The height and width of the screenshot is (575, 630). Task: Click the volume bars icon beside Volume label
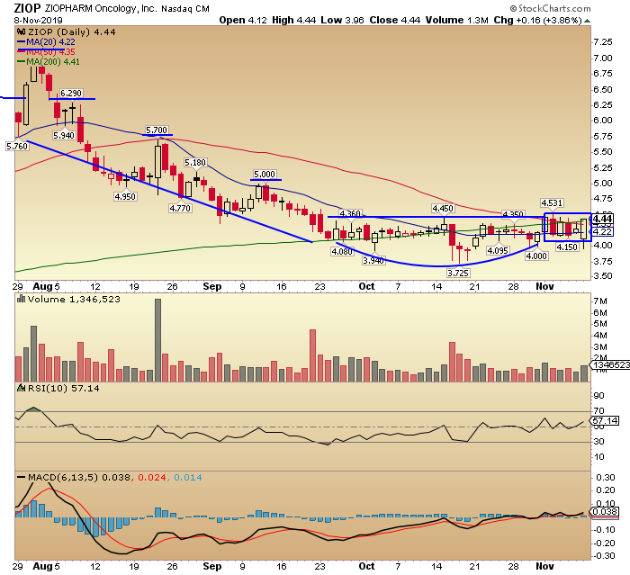point(21,299)
